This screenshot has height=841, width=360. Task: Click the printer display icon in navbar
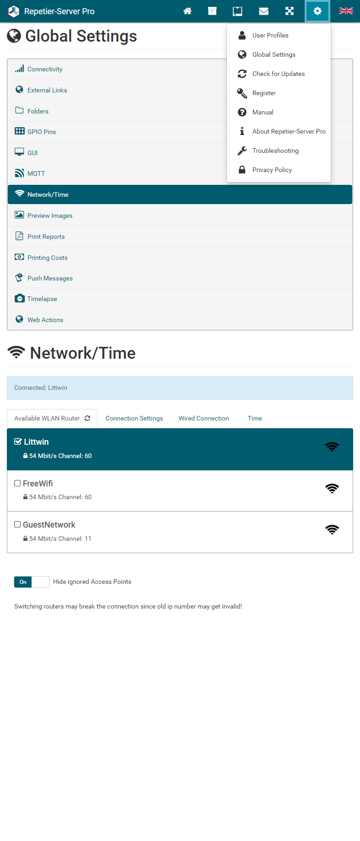point(237,11)
